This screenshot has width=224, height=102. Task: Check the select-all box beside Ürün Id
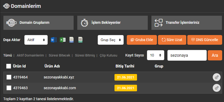(9, 66)
